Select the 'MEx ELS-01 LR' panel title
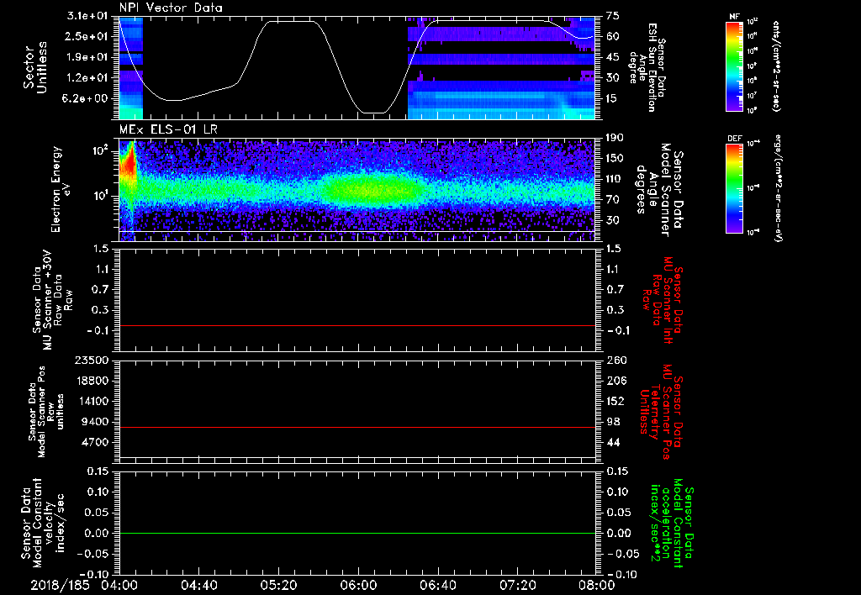 point(168,129)
